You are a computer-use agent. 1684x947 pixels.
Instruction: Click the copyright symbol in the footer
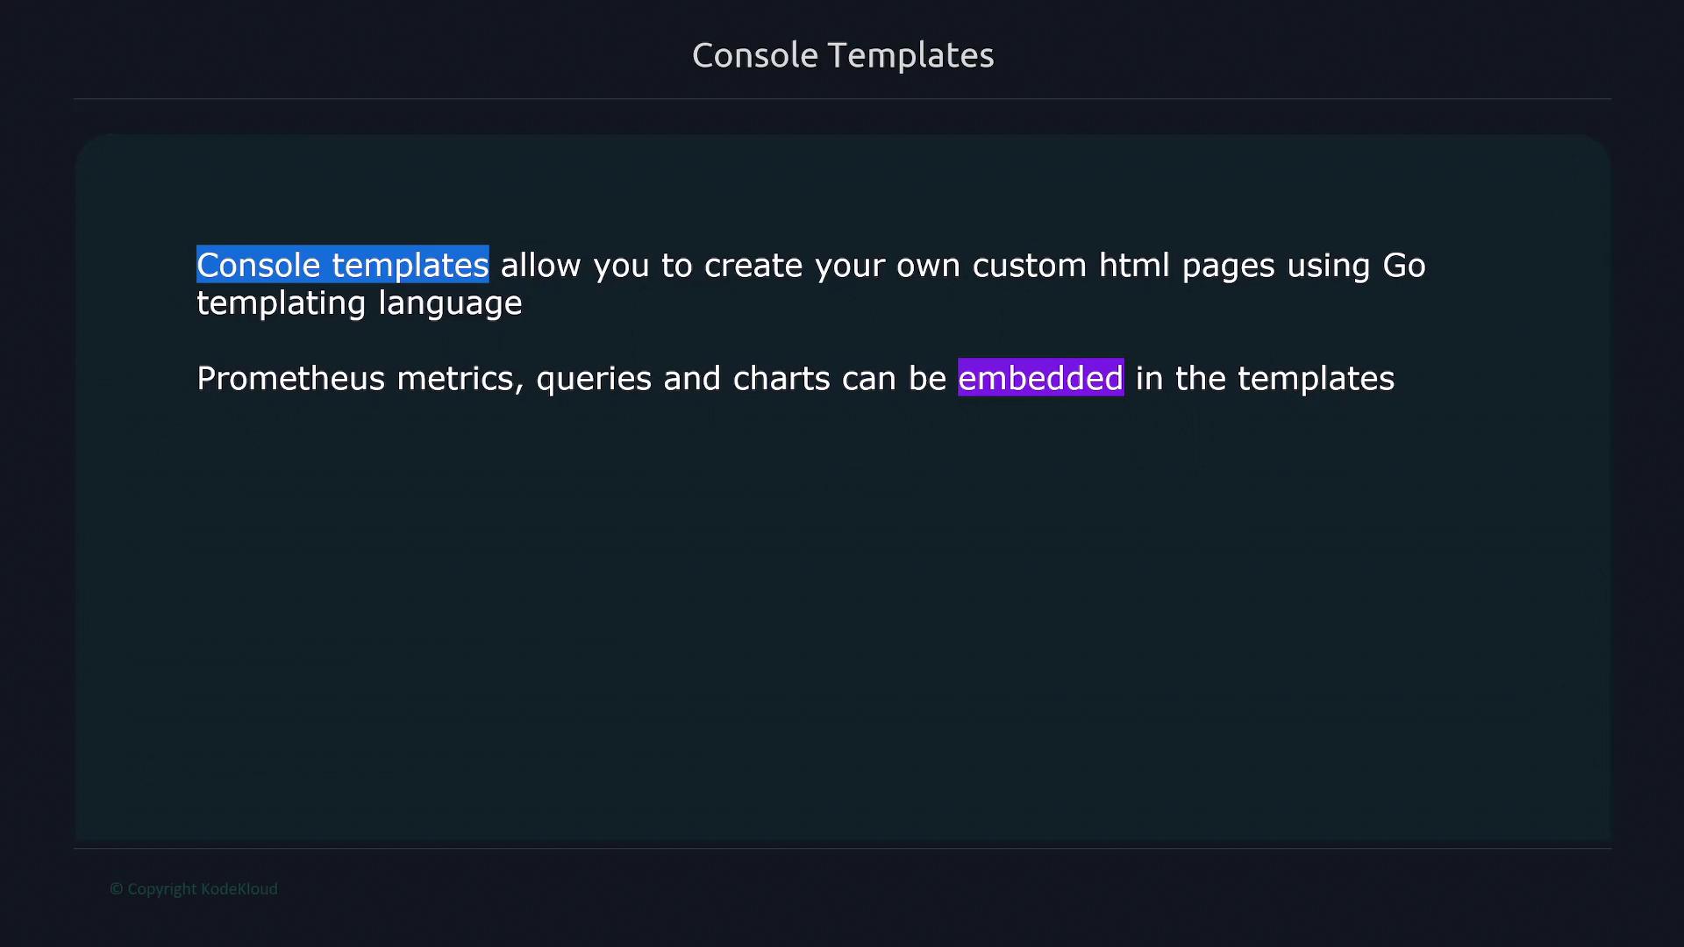(116, 889)
